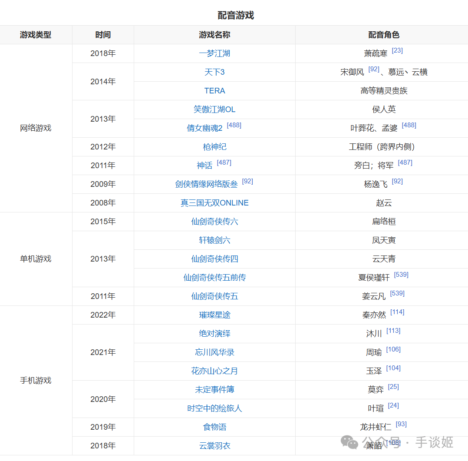
Task: Click citation [92] beside 宋御风
Action: pos(374,69)
